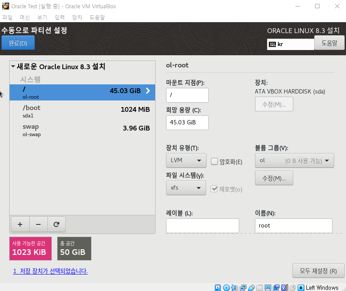The width and height of the screenshot is (346, 291).
Task: Click the 총 공간 50 GiB box
Action: (74, 248)
